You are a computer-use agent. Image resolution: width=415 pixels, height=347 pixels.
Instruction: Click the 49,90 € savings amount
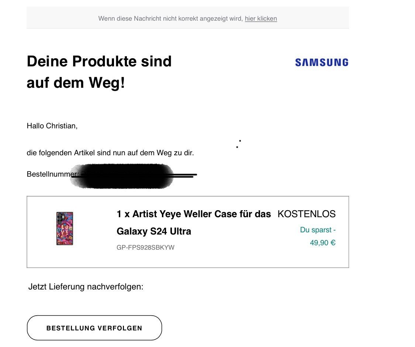(323, 243)
